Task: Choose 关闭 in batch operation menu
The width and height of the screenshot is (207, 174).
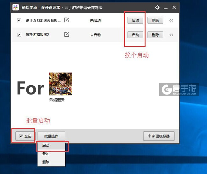Action: 51,154
